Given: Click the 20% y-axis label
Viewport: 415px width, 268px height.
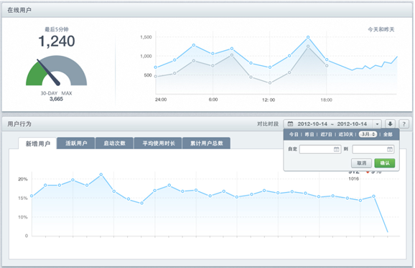Looking at the screenshot, I should tap(23, 179).
